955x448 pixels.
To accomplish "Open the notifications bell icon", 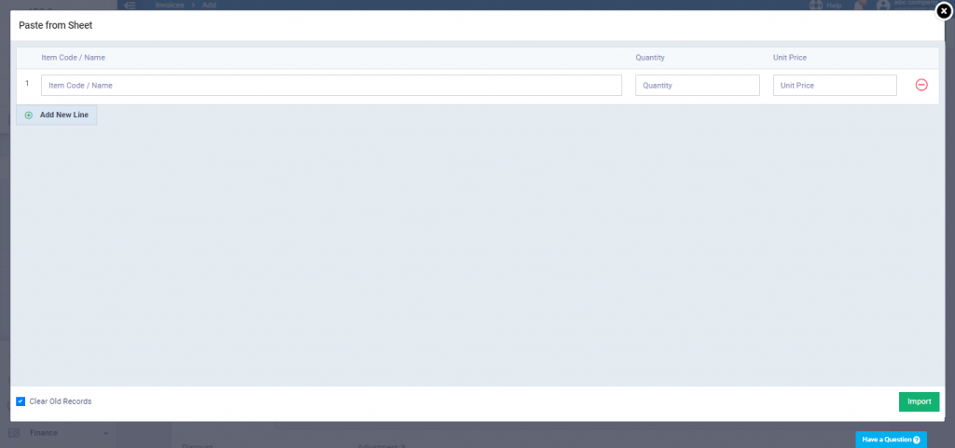I will click(859, 6).
